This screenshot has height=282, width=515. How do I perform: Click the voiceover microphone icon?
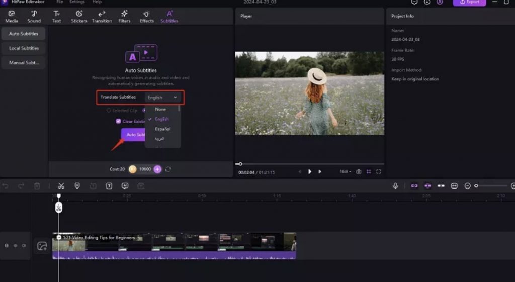[395, 186]
